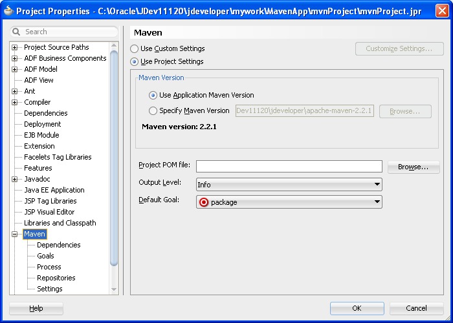Click Browse beside Maven version path
The width and height of the screenshot is (453, 323).
[x=405, y=111]
